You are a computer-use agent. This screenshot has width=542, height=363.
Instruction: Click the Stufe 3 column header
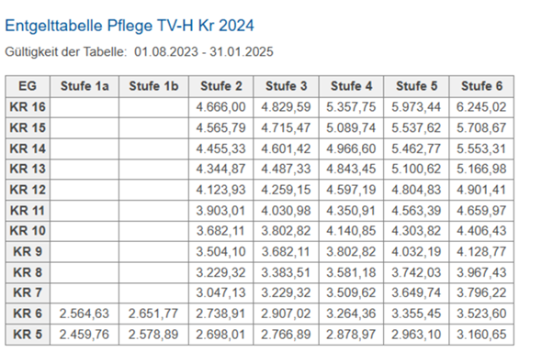tap(287, 86)
